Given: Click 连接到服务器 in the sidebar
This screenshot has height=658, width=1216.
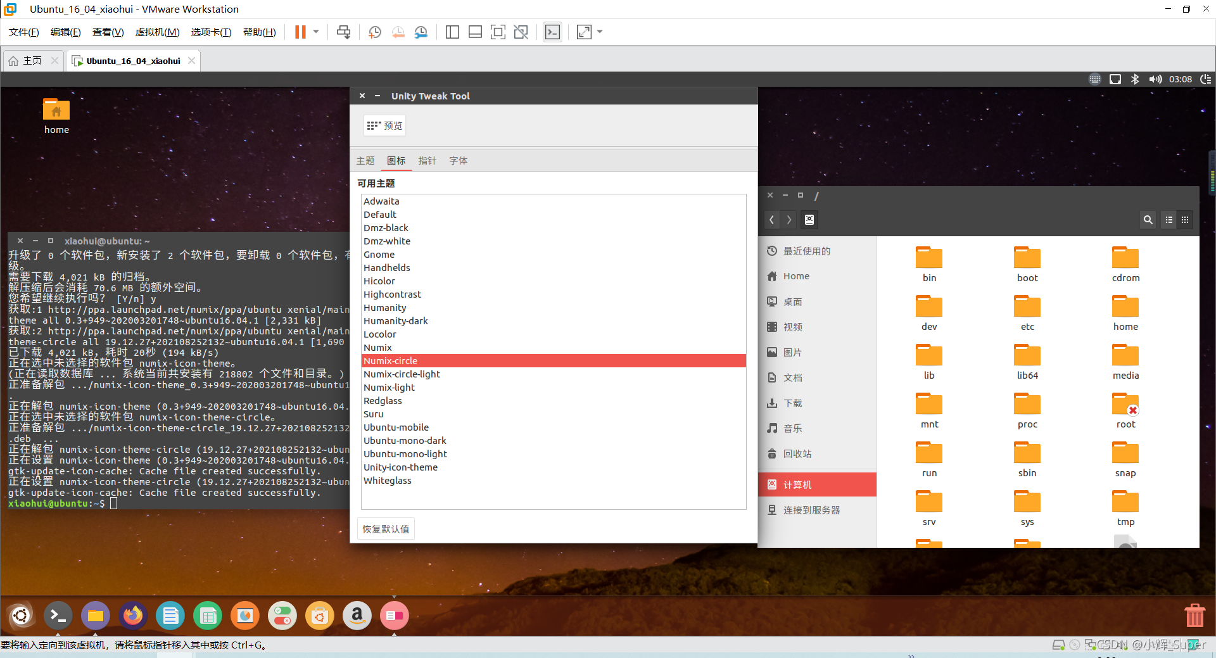Looking at the screenshot, I should pos(818,510).
